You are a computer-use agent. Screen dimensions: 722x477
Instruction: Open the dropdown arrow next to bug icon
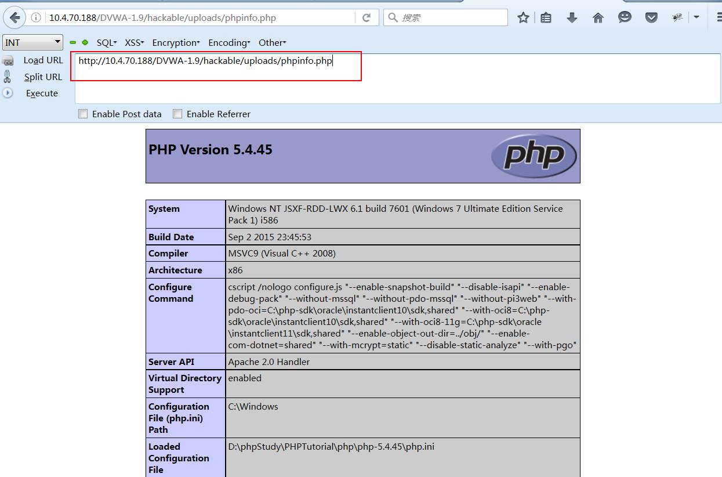[x=696, y=17]
